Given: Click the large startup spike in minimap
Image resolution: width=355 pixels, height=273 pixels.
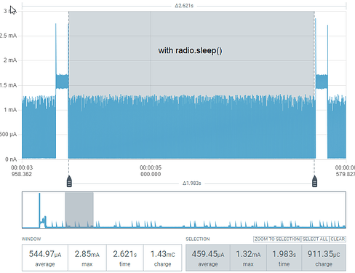Looking at the screenshot, I should pyautogui.click(x=40, y=210).
